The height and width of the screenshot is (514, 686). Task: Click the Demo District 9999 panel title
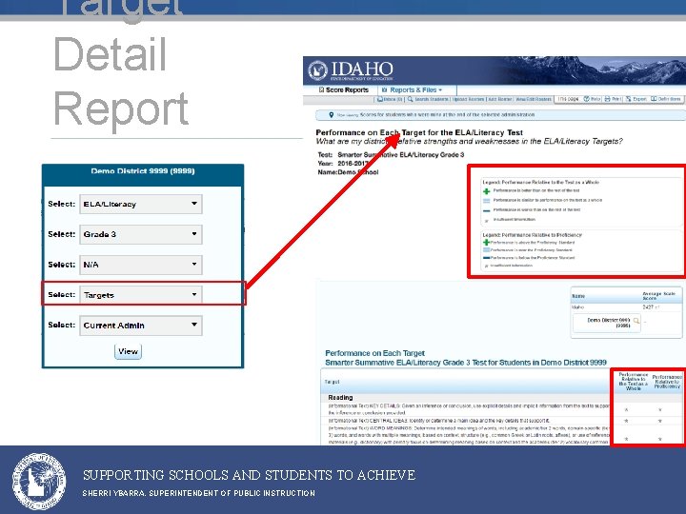(x=143, y=171)
